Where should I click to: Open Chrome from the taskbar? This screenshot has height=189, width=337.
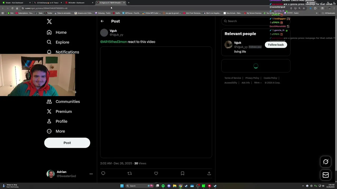coord(180,186)
